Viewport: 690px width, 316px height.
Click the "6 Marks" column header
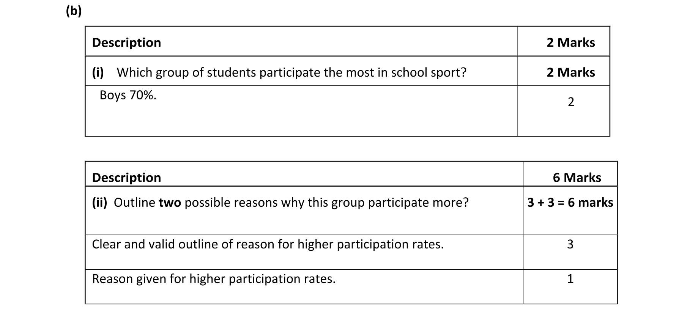pos(577,178)
